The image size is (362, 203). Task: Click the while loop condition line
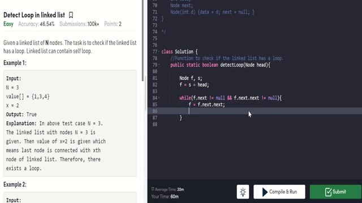(x=230, y=98)
